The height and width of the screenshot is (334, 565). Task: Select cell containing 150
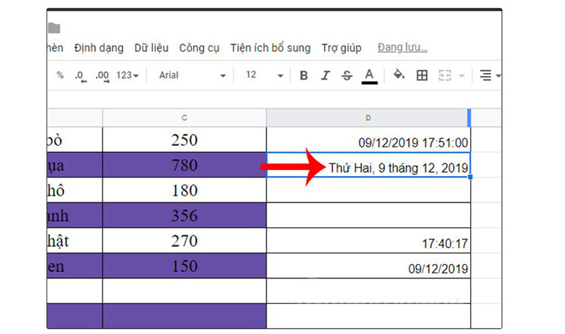click(x=184, y=266)
